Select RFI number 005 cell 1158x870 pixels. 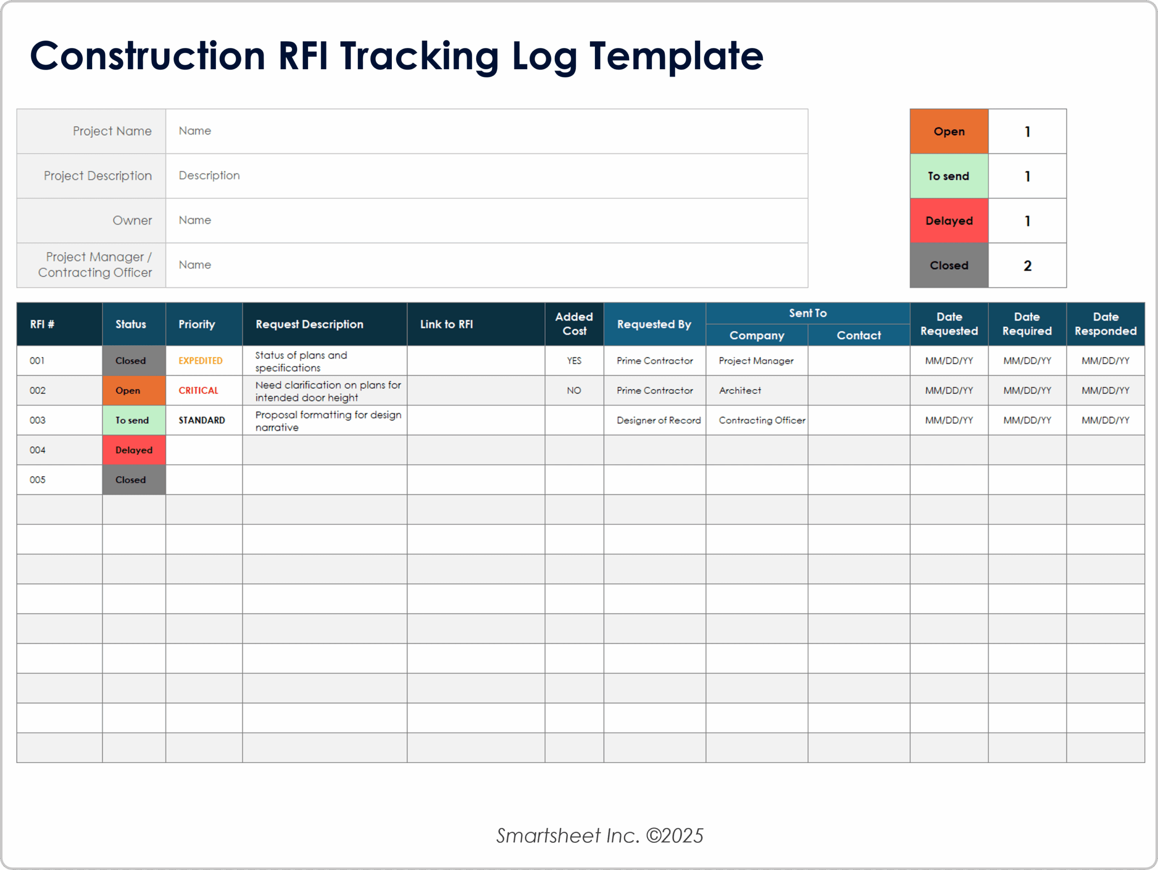pyautogui.click(x=59, y=480)
